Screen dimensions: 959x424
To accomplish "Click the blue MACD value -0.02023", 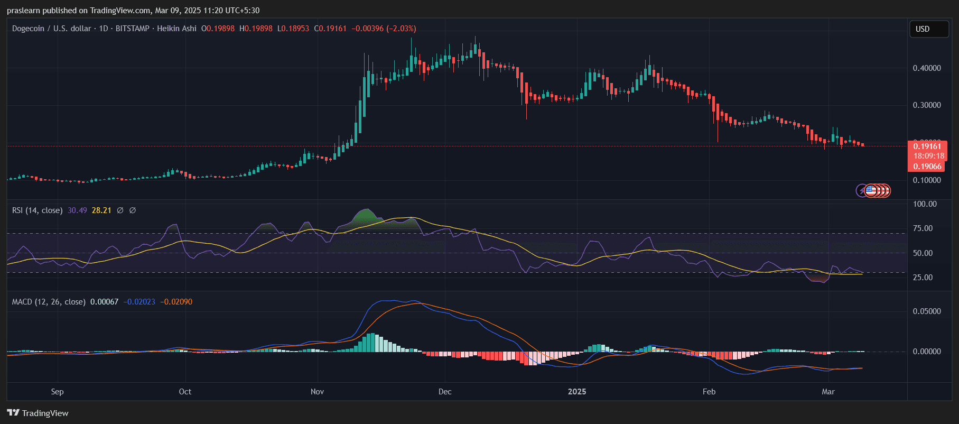I will coord(139,302).
